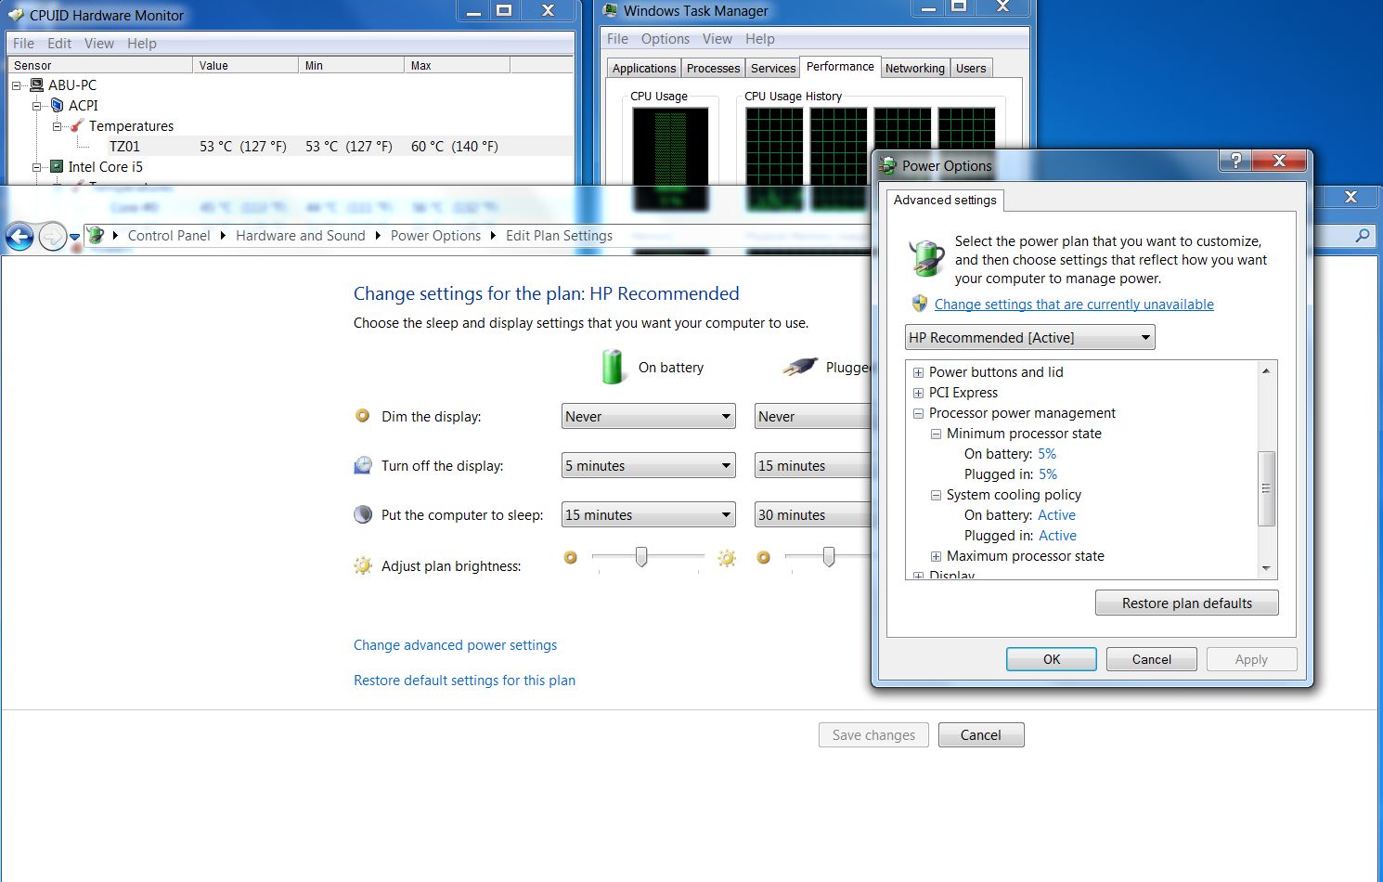Select the Applications tab in Task Manager
Image resolution: width=1383 pixels, height=882 pixels.
coord(644,68)
